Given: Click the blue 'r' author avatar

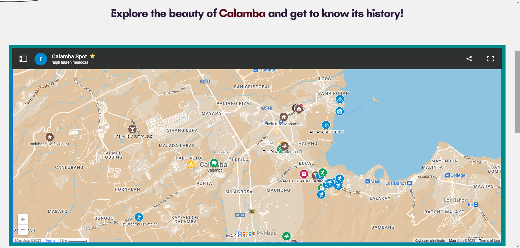Looking at the screenshot, I should [41, 59].
